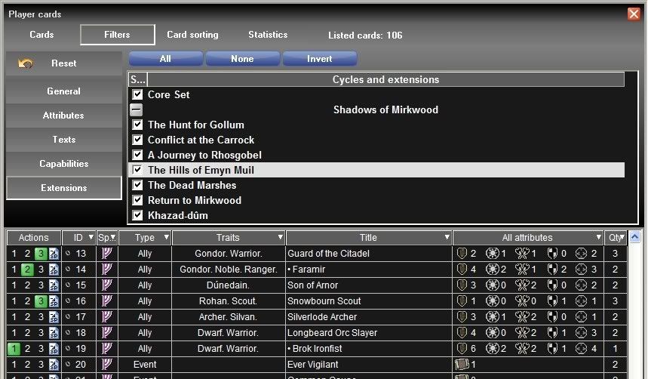Screen dimensions: 648x379
Task: Select the Extensions filter section
Action: pyautogui.click(x=64, y=188)
